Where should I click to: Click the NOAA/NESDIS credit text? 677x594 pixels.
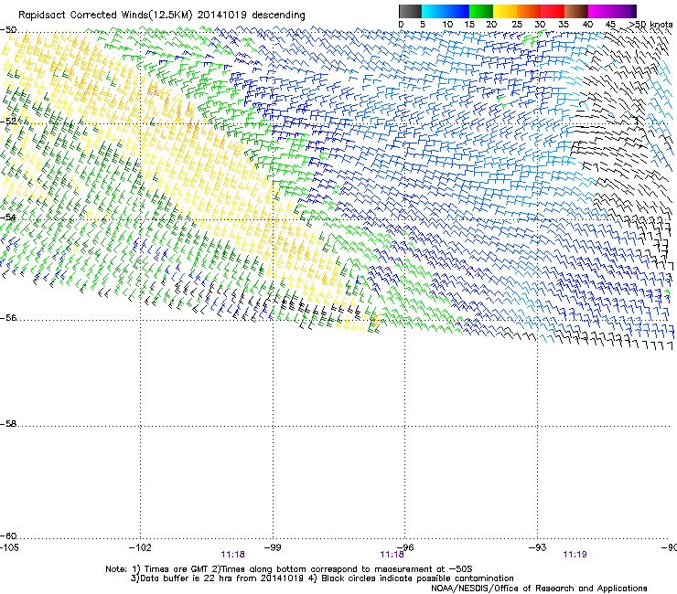tap(539, 588)
